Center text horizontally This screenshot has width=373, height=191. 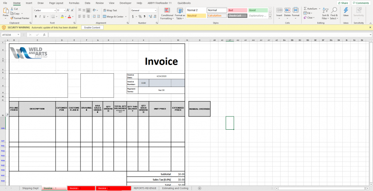point(84,17)
